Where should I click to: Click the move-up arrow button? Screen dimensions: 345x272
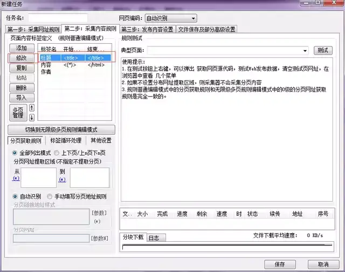32,108
